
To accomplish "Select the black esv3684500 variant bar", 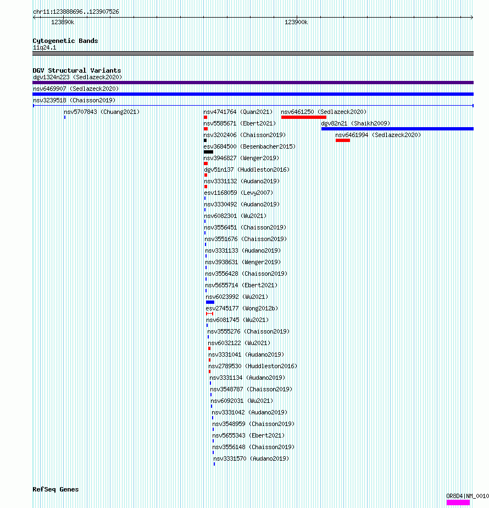I will (208, 152).
